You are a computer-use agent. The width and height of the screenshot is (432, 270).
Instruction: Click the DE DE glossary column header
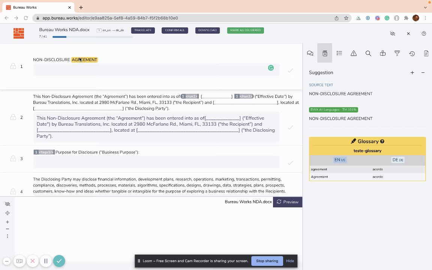[x=398, y=160]
